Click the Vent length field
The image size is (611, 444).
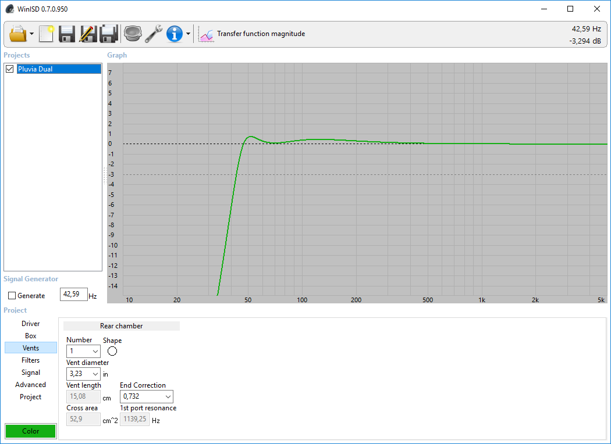coord(83,396)
